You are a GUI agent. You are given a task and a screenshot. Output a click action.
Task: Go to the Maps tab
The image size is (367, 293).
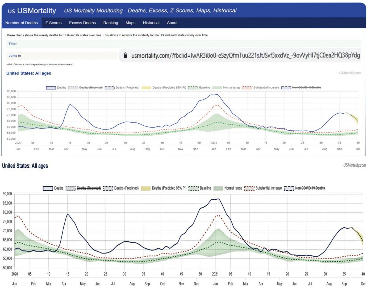tap(130, 23)
